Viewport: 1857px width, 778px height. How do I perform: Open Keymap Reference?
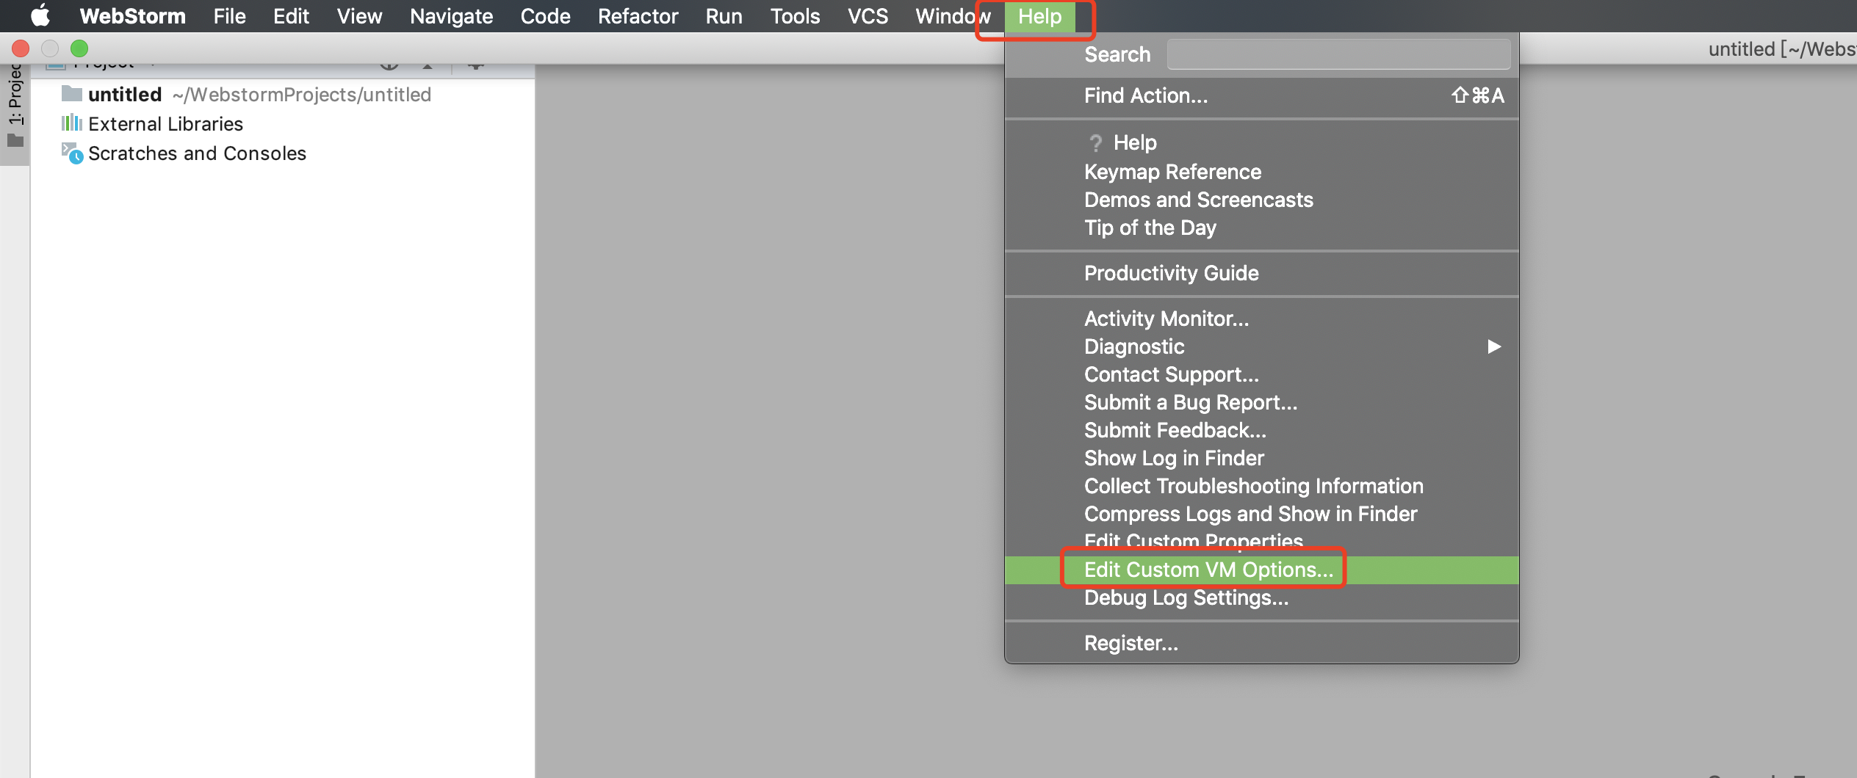tap(1261, 172)
